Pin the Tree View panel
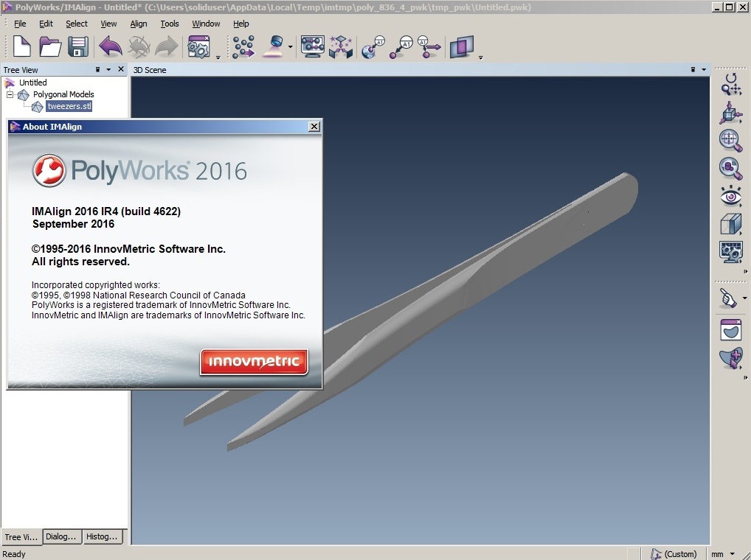The height and width of the screenshot is (560, 751). 97,69
